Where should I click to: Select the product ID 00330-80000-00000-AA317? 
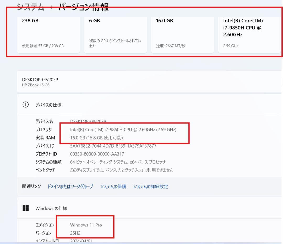[97, 154]
